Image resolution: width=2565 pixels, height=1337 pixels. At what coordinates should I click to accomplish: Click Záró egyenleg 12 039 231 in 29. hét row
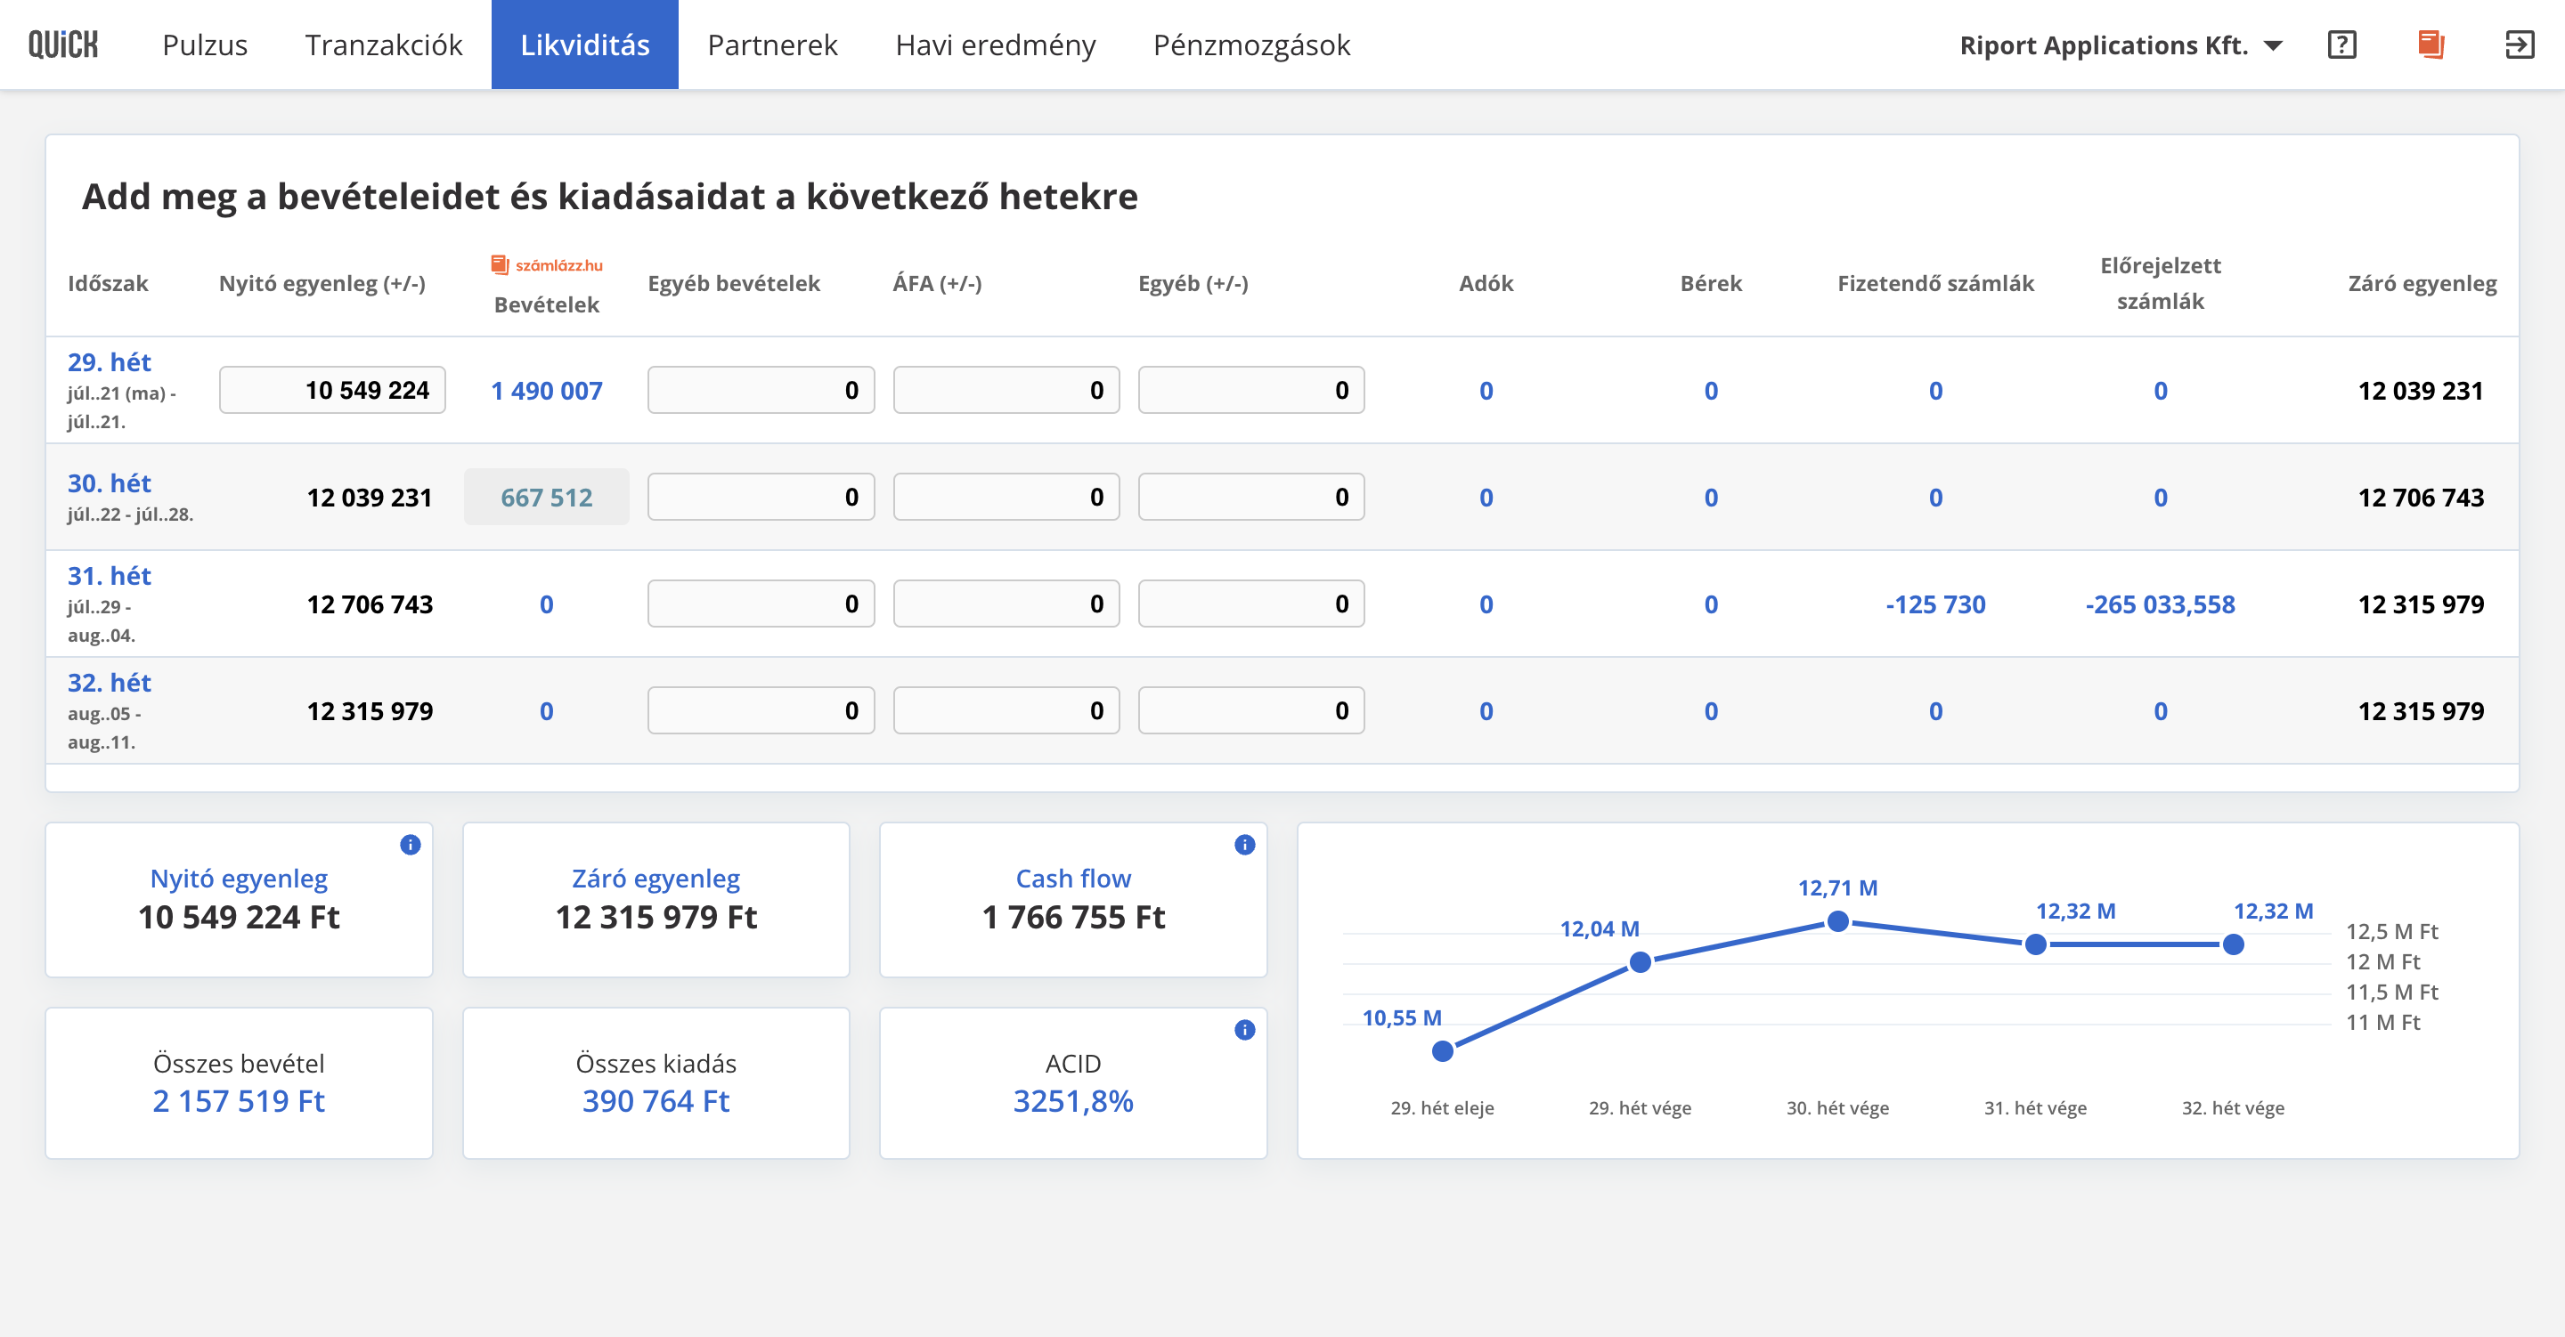pos(2421,390)
